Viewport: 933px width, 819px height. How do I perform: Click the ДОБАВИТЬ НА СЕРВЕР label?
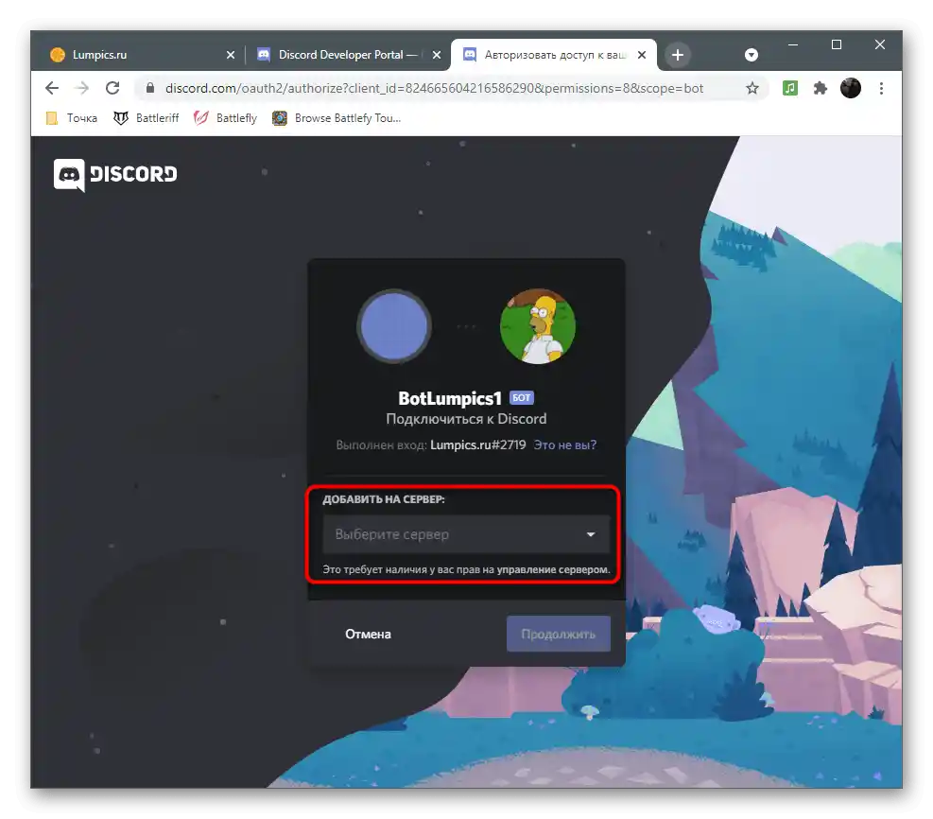point(384,499)
